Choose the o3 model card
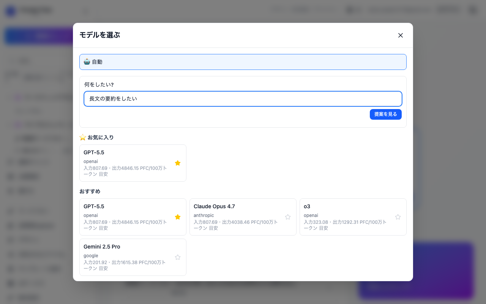This screenshot has height=304, width=486. [353, 217]
